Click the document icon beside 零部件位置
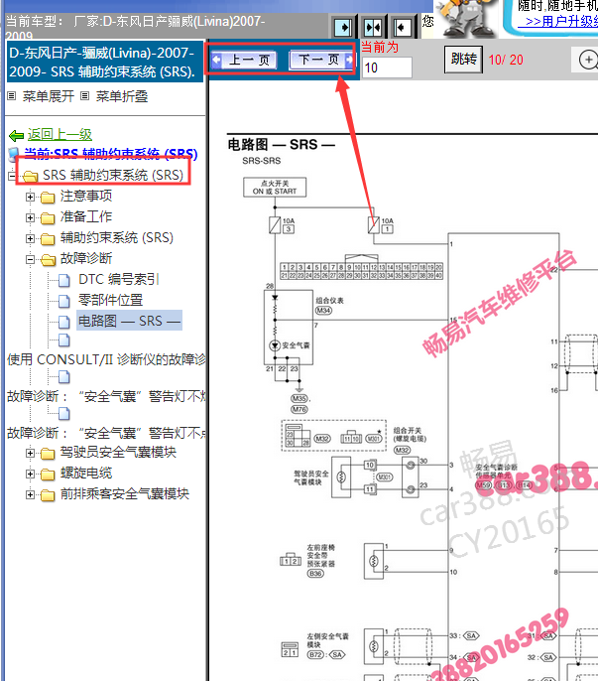The height and width of the screenshot is (681, 598). [64, 302]
